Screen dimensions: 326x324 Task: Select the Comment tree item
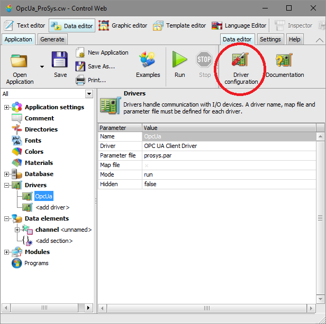[39, 118]
